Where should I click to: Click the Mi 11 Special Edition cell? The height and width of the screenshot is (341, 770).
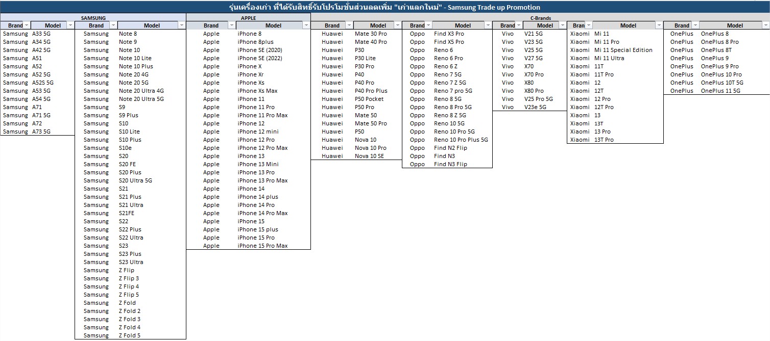tap(628, 50)
